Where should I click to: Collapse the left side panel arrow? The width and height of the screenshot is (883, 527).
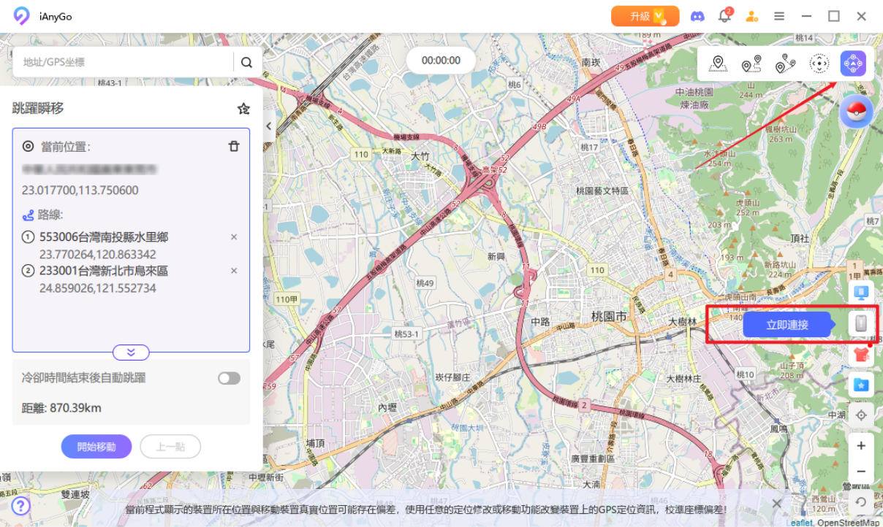click(269, 126)
